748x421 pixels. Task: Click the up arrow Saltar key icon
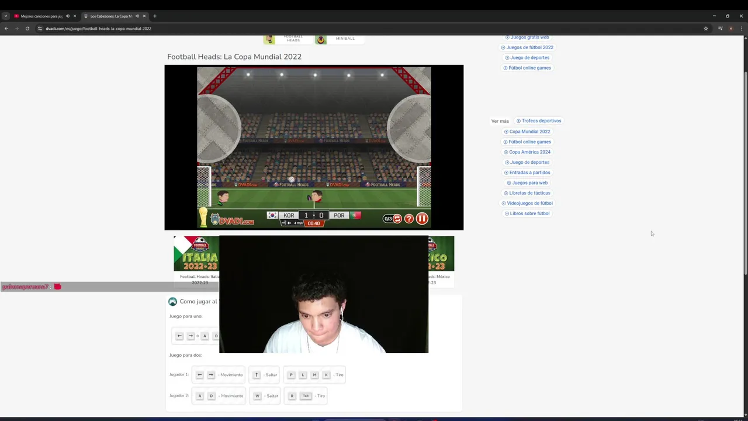(257, 375)
